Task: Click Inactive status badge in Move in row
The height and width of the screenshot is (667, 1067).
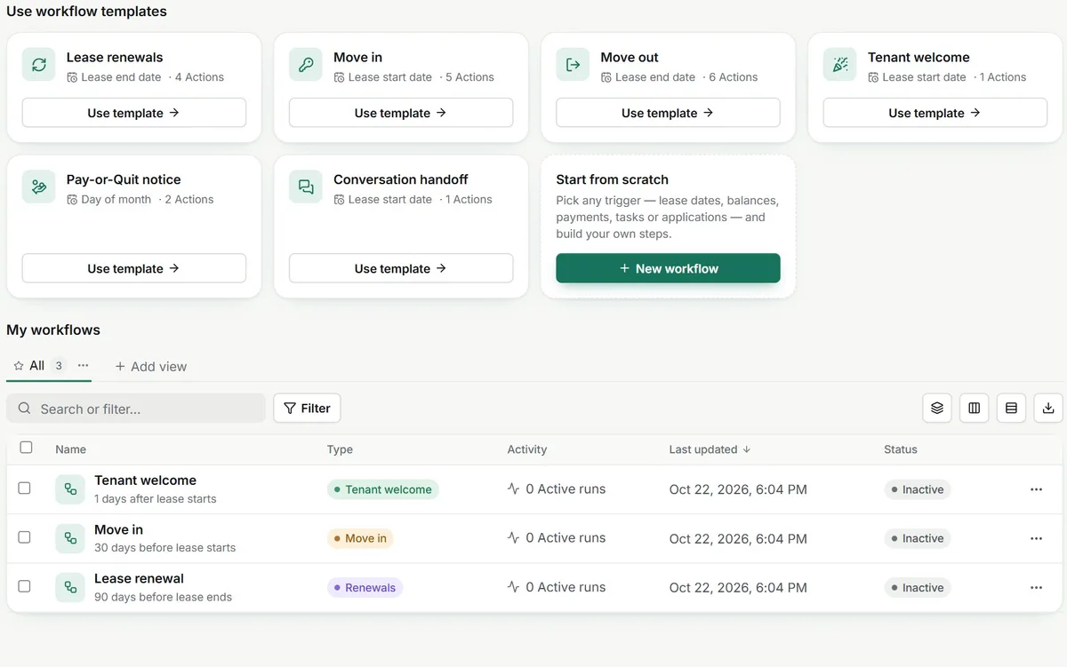Action: point(918,538)
